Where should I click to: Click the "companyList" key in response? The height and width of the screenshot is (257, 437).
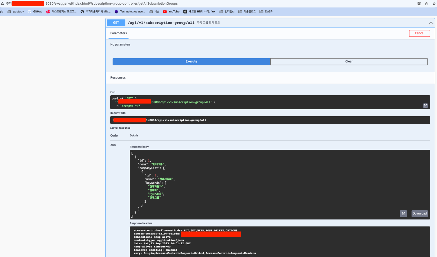click(x=149, y=168)
